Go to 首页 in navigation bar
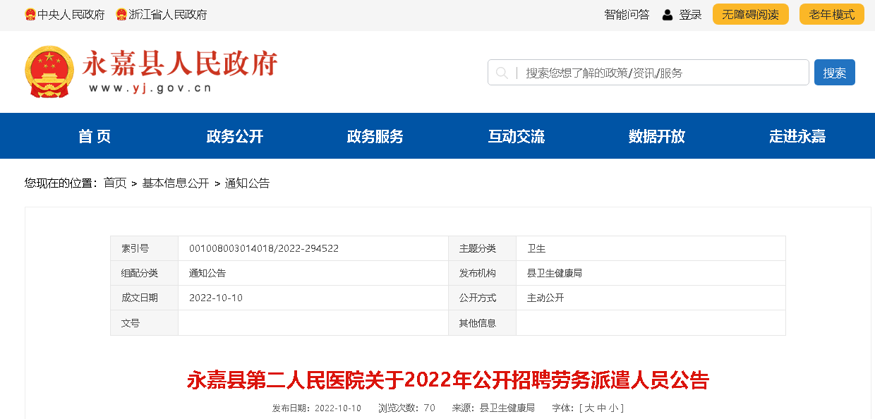Screen dimensions: 875x419 95,136
